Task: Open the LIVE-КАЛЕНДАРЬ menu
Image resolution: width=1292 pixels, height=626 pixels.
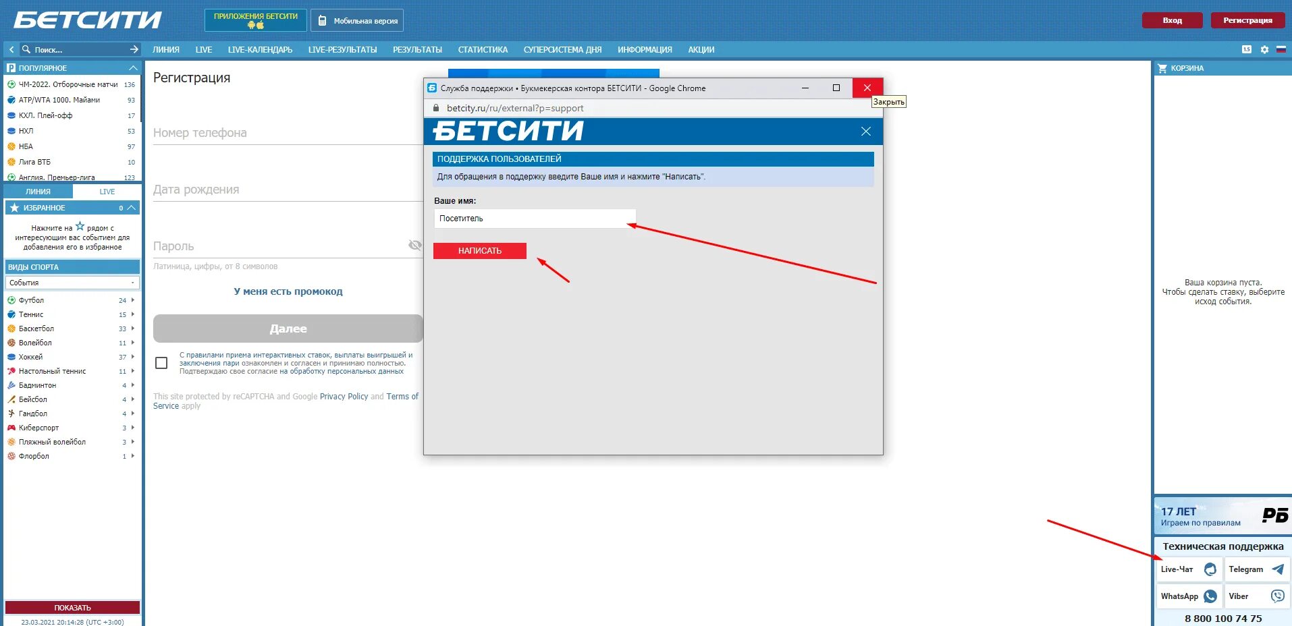Action: click(x=260, y=49)
